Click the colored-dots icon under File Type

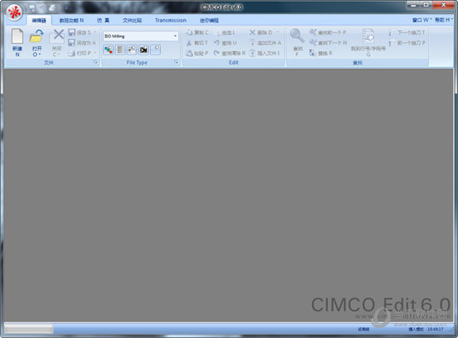tap(108, 50)
